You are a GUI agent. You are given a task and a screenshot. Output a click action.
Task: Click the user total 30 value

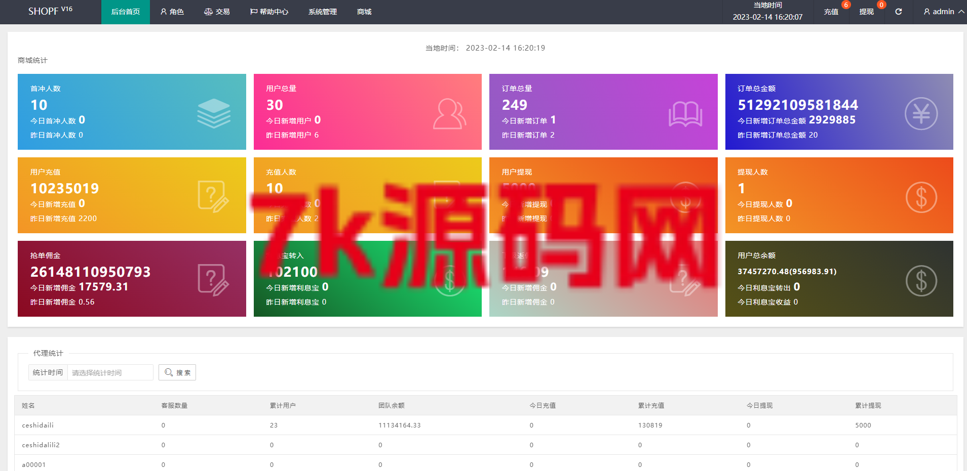click(x=275, y=105)
